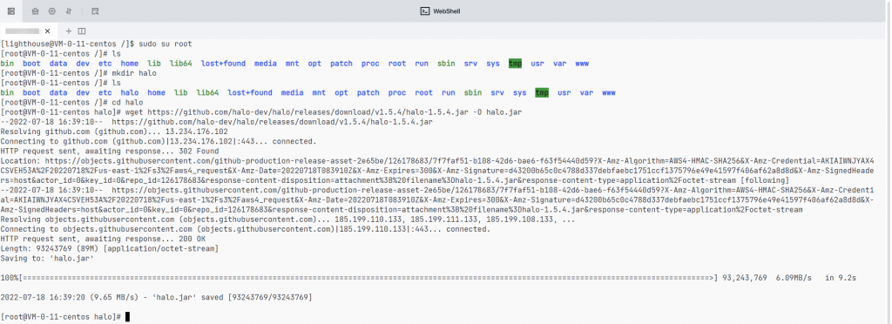Click the 'halo.jar' saved message line

157,297
